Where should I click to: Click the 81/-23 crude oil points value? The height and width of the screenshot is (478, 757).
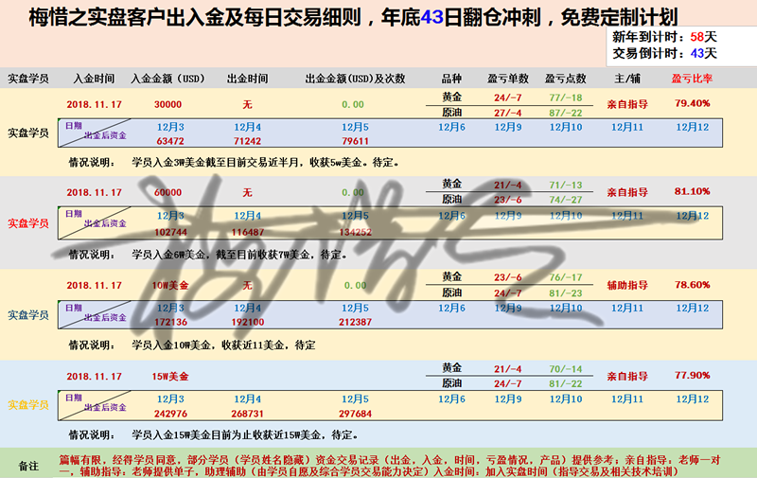(565, 293)
